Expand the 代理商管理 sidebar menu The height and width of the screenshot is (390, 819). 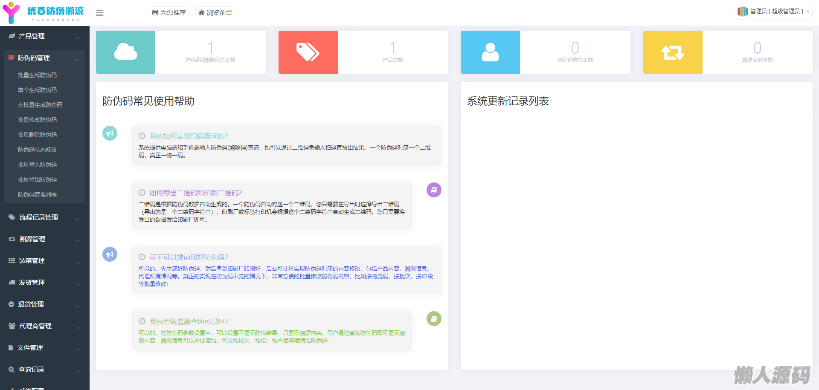tap(44, 326)
